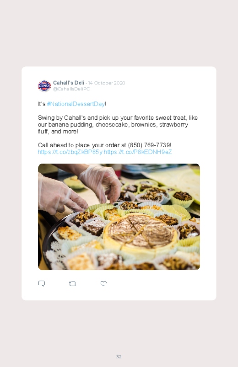
Task: Click the 14 October 2020 timestamp
Action: (x=107, y=83)
